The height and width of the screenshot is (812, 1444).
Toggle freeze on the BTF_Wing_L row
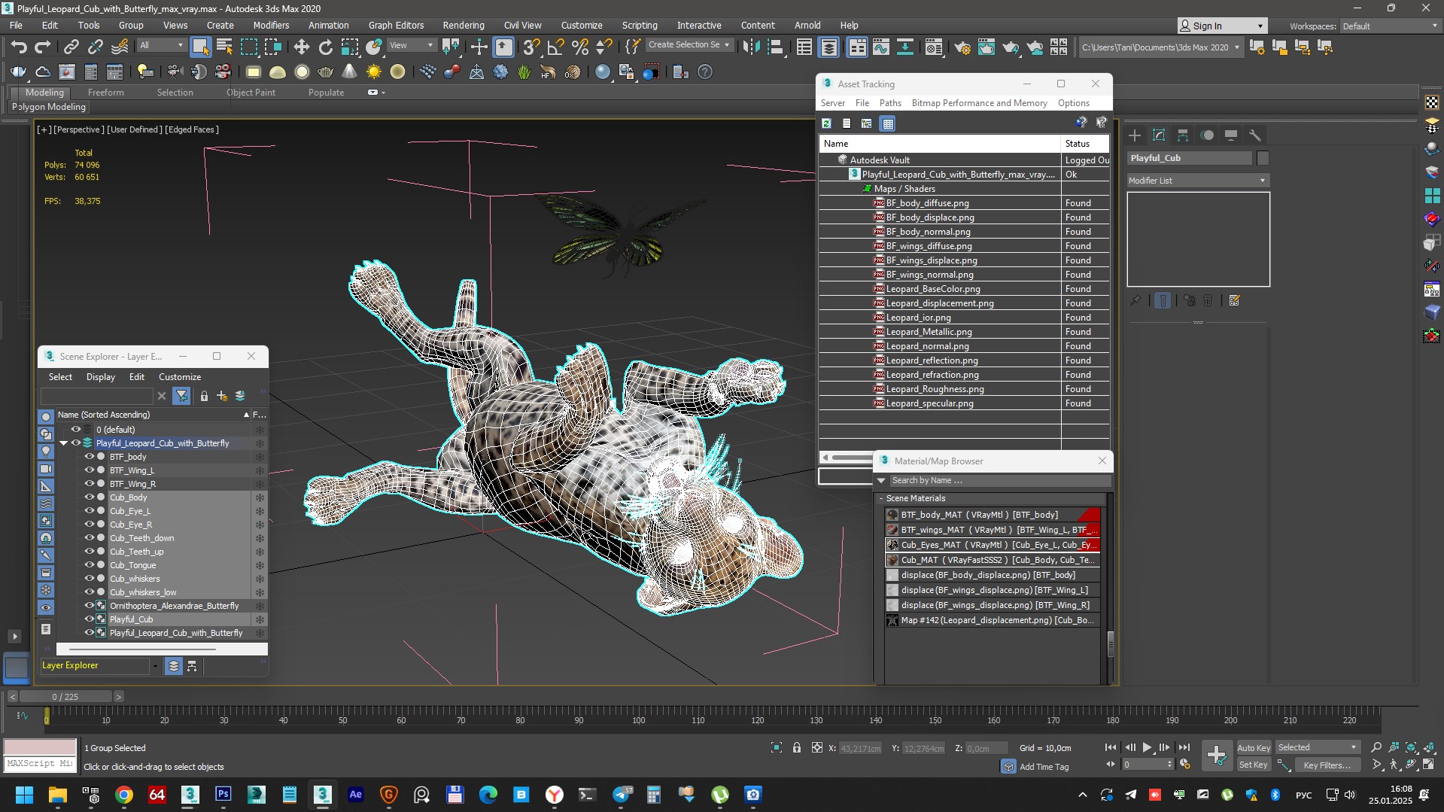[x=260, y=470]
